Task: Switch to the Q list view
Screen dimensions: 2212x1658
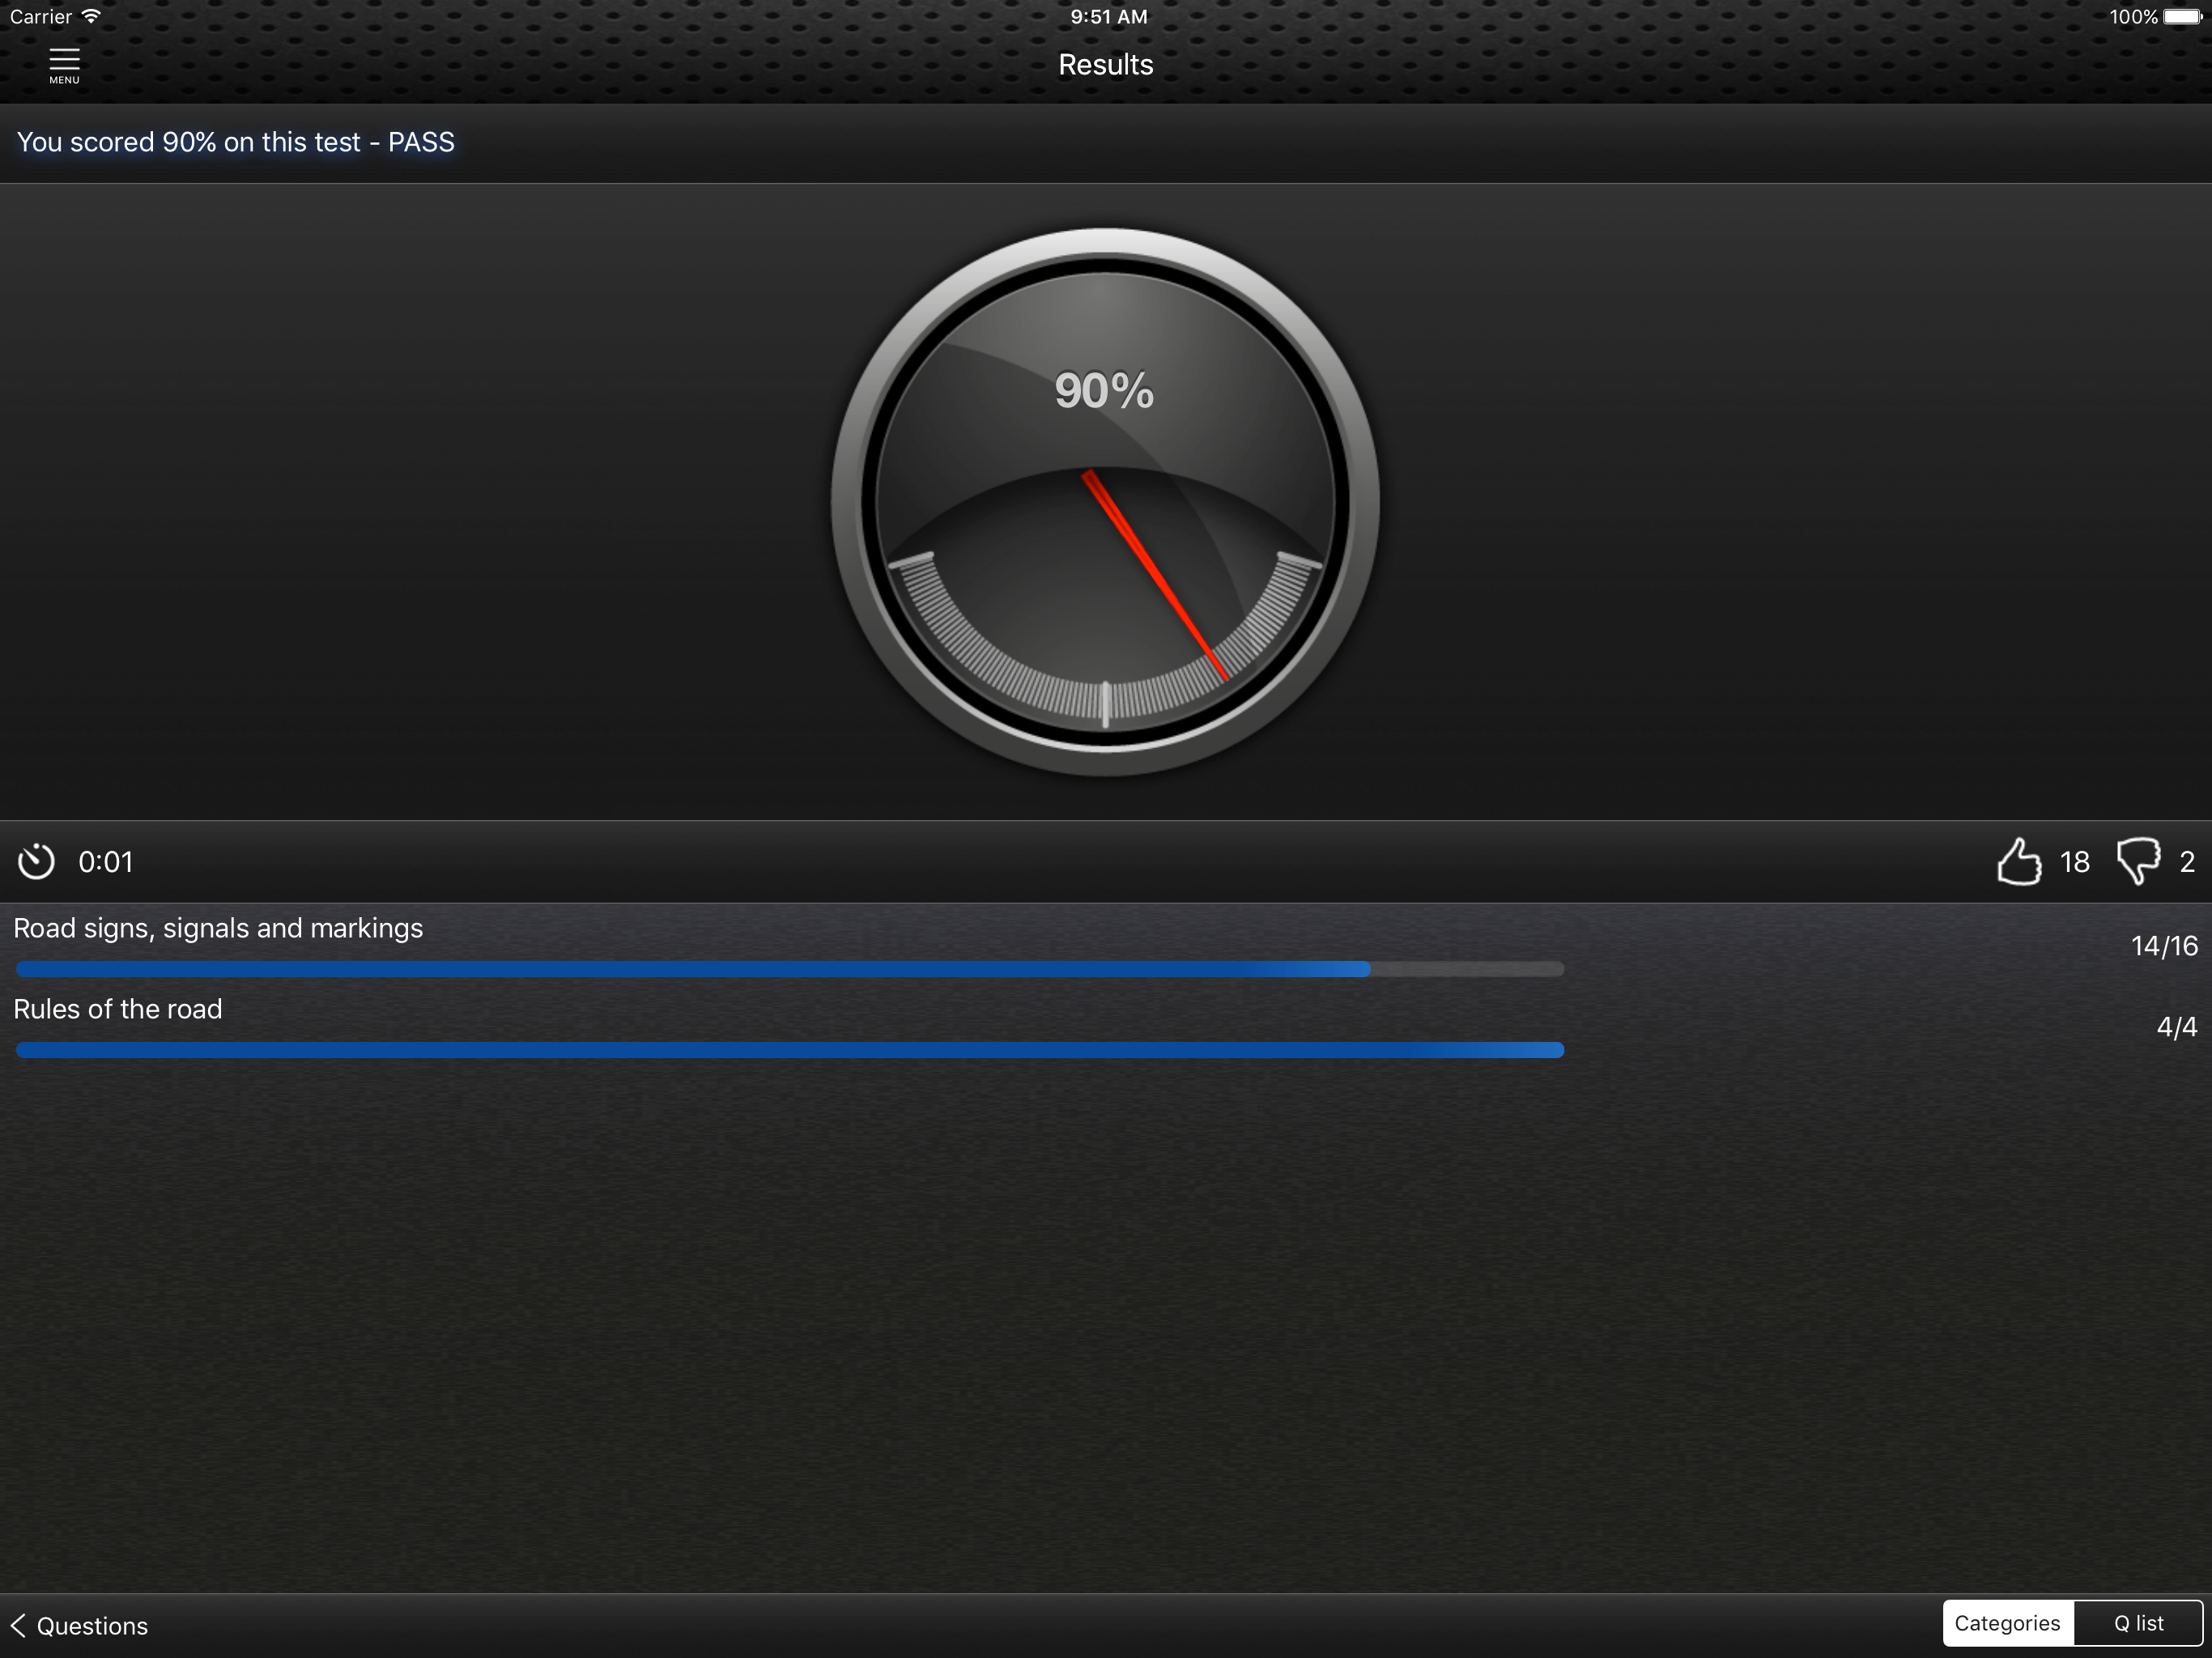Action: coord(2138,1623)
